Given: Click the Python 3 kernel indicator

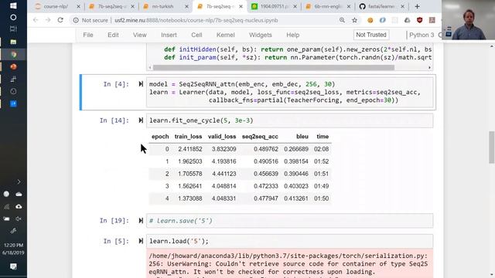Looking at the screenshot, I should tap(422, 35).
